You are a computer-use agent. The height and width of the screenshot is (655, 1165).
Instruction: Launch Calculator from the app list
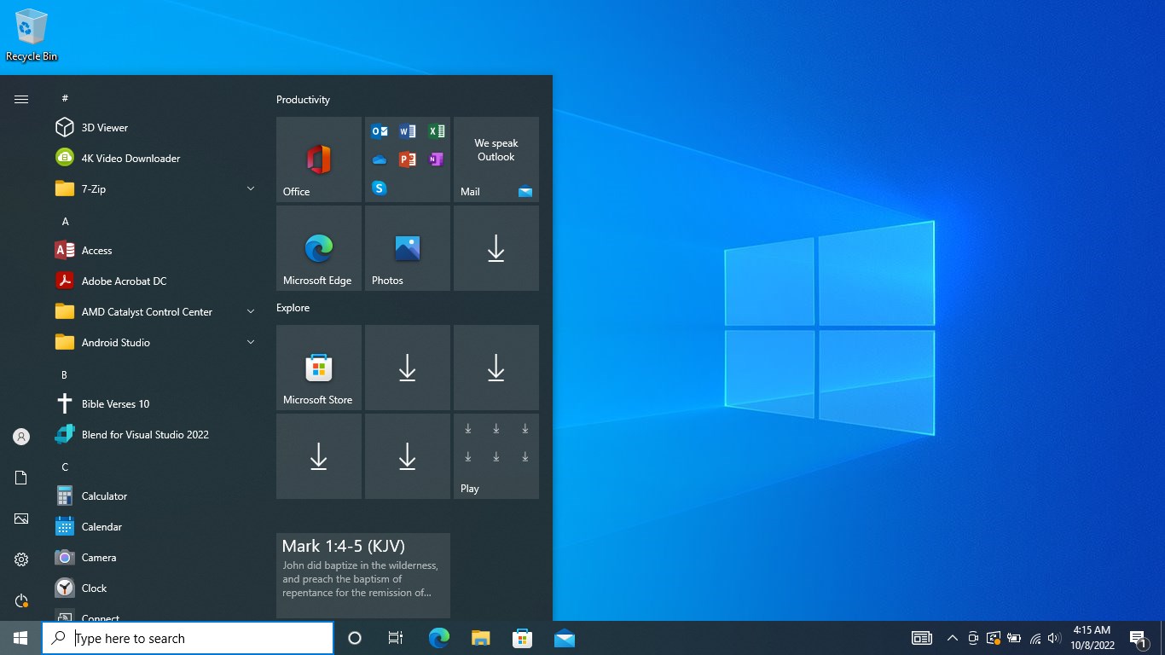pyautogui.click(x=103, y=496)
